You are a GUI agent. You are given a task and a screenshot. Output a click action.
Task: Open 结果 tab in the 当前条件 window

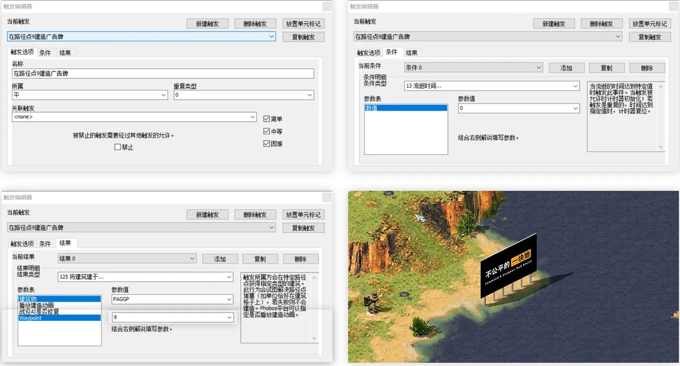point(412,53)
